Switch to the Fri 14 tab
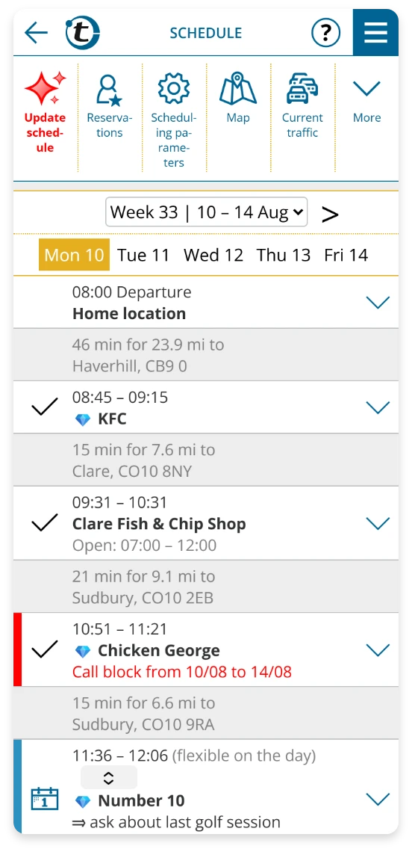 pyautogui.click(x=346, y=255)
